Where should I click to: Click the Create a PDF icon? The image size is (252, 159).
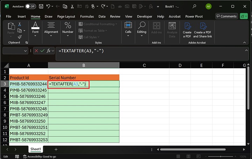187,29
